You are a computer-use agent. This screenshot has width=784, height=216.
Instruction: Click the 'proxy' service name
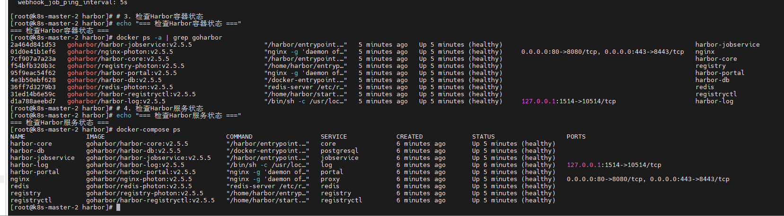click(330, 179)
